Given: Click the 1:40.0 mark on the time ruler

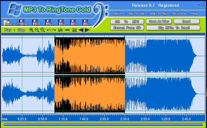Looking at the screenshot, I should tap(84, 119).
